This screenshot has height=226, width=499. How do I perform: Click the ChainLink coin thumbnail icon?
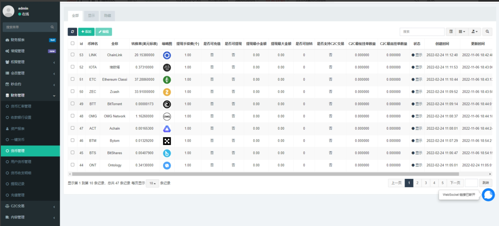click(x=167, y=55)
